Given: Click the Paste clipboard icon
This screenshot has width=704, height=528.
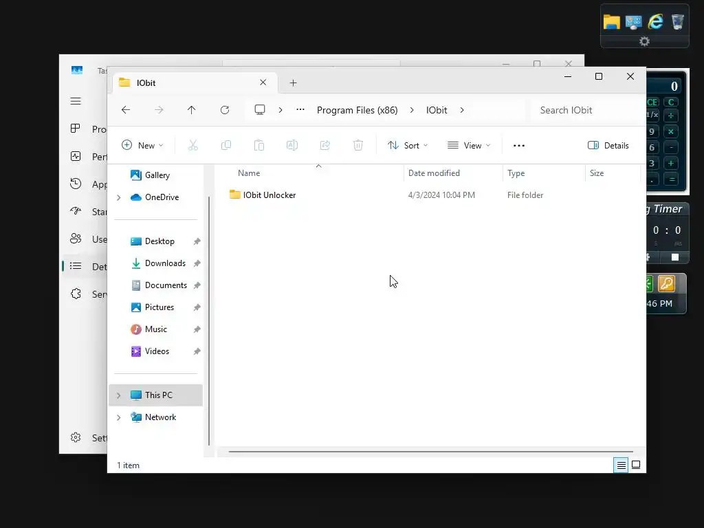Looking at the screenshot, I should point(259,146).
